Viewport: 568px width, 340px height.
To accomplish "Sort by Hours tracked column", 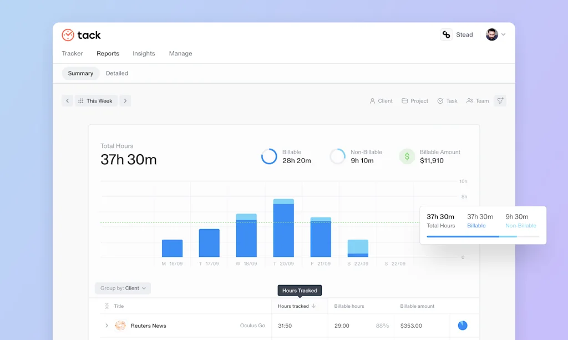I will coord(293,306).
